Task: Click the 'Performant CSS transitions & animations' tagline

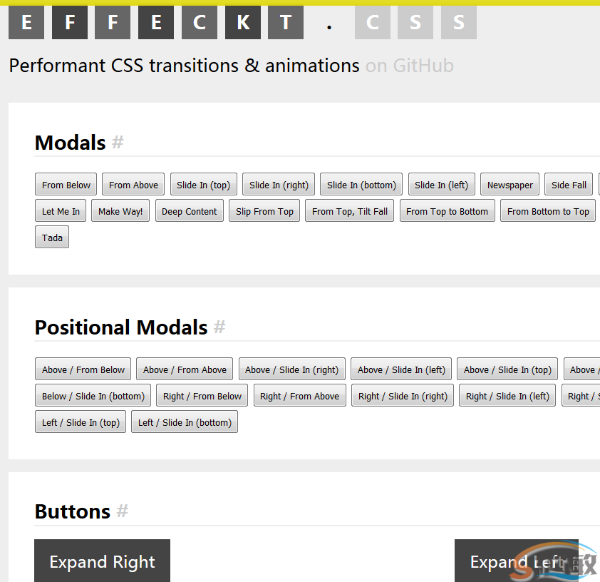Action: [x=184, y=66]
